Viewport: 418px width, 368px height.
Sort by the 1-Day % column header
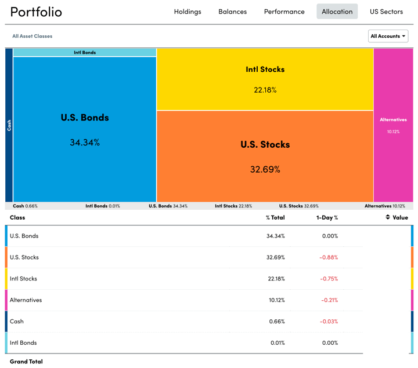[327, 217]
